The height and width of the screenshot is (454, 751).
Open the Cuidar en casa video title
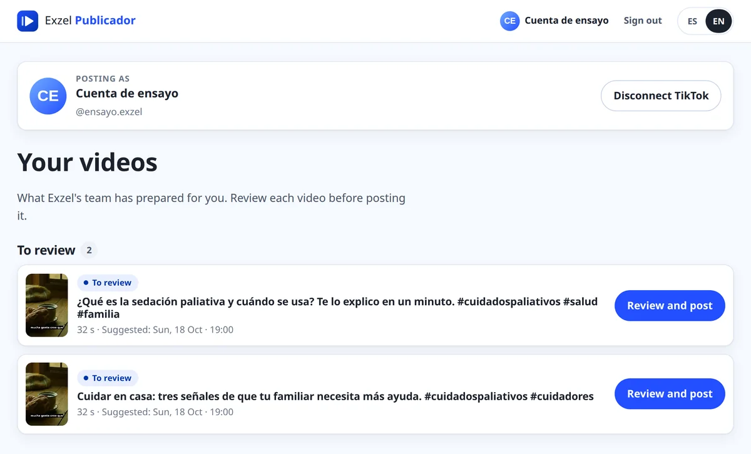(x=335, y=396)
